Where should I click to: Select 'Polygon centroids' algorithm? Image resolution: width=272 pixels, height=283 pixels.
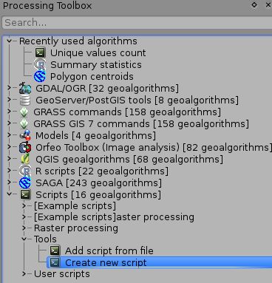[92, 77]
